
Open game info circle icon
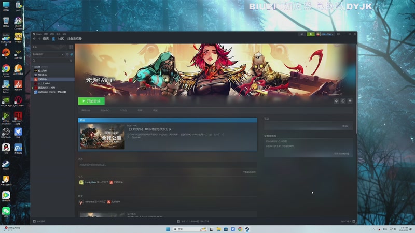343,101
